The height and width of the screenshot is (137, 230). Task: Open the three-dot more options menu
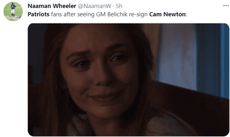pyautogui.click(x=226, y=6)
